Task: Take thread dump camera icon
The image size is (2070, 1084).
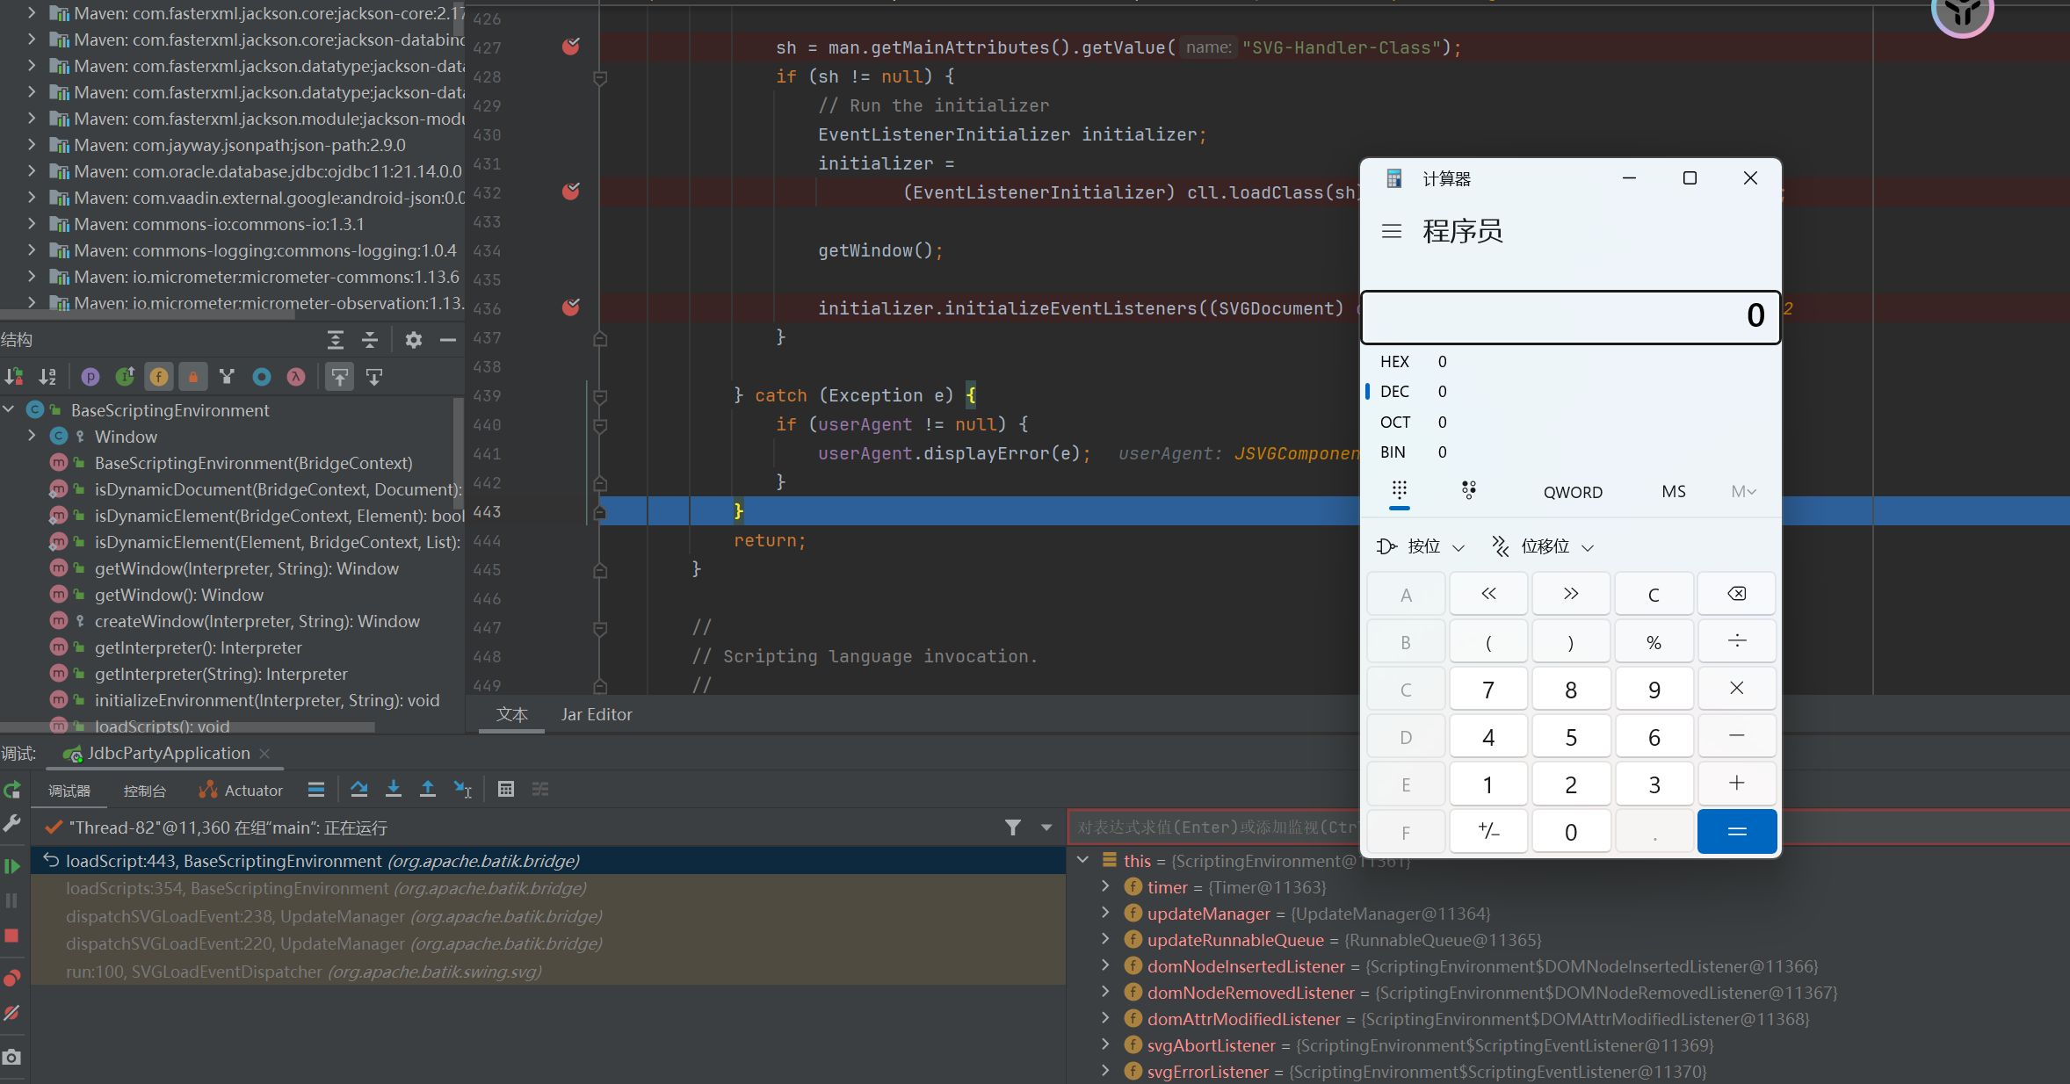Action: (x=12, y=1057)
